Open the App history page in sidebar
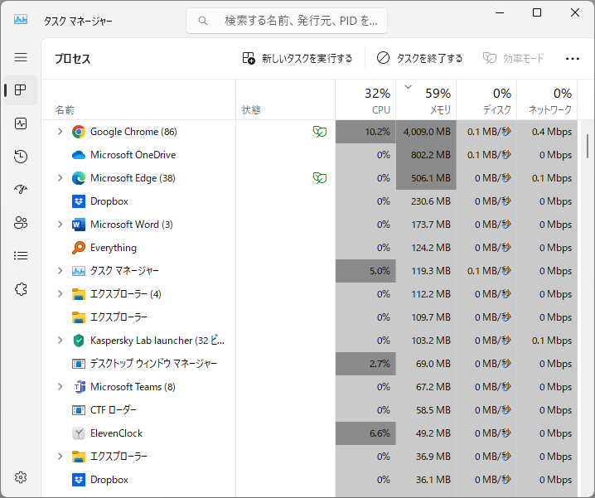Screen dimensions: 595x498 click(x=21, y=157)
